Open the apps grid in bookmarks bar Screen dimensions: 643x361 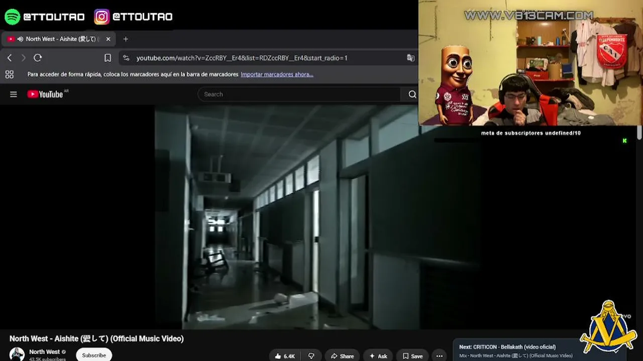(x=9, y=74)
